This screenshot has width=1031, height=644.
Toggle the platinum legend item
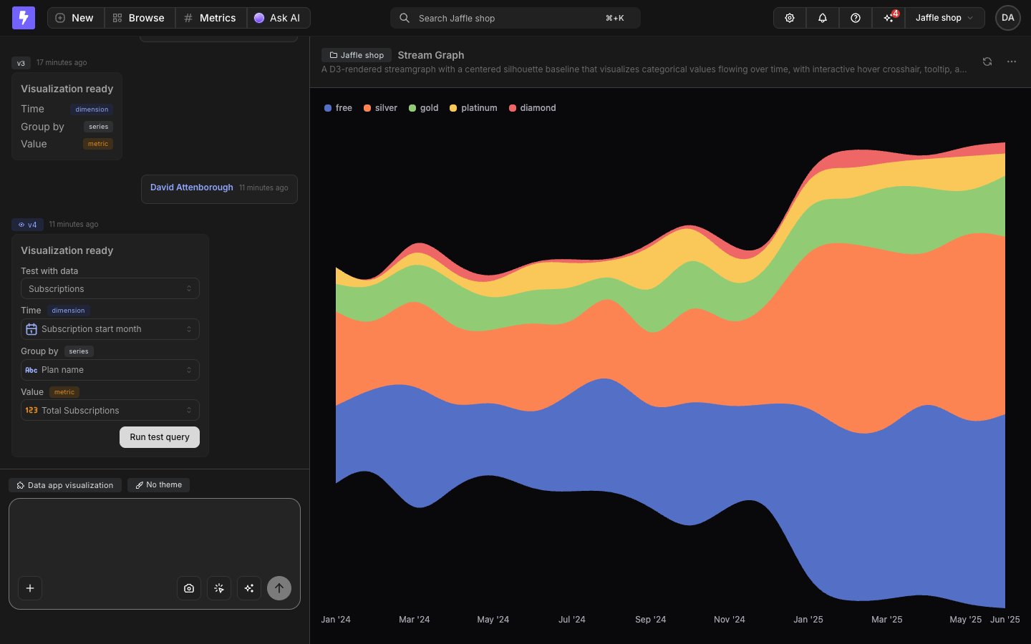pyautogui.click(x=473, y=108)
